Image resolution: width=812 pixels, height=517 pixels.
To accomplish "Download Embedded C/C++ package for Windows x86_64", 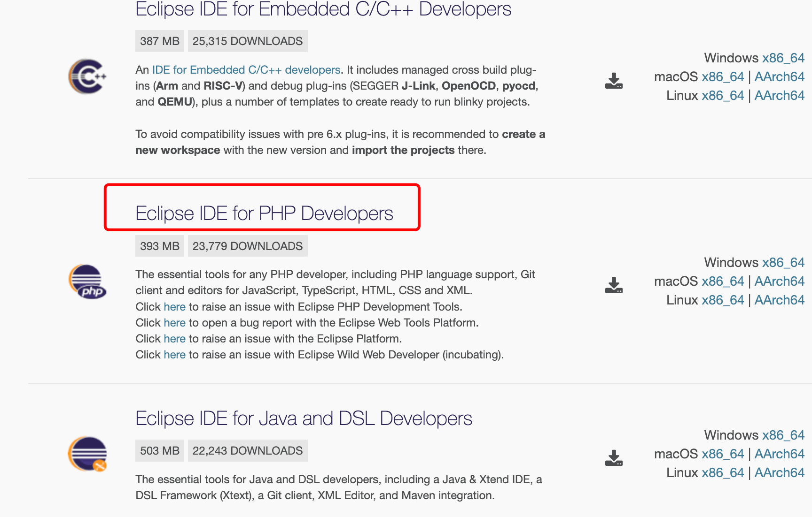I will click(x=783, y=58).
